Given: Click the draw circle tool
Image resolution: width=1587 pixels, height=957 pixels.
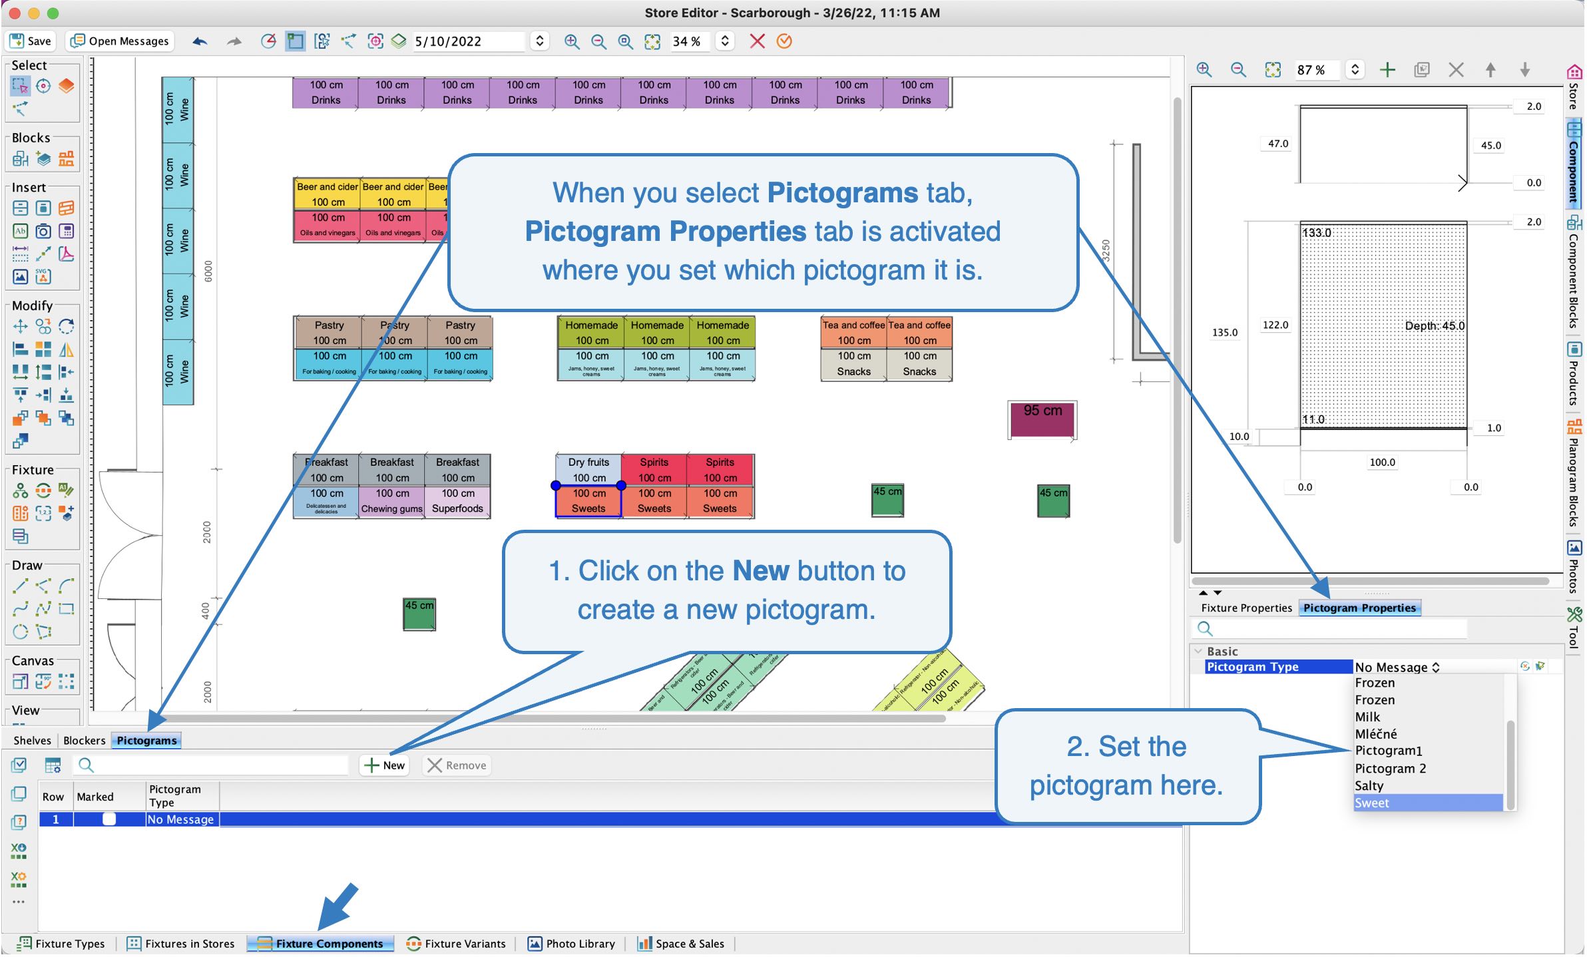Looking at the screenshot, I should point(20,631).
